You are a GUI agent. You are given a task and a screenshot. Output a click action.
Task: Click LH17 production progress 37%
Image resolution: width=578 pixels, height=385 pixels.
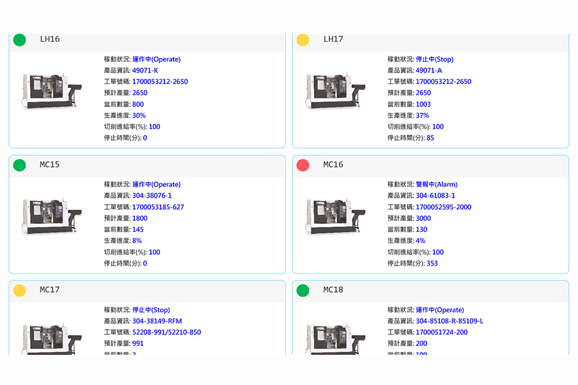(423, 116)
